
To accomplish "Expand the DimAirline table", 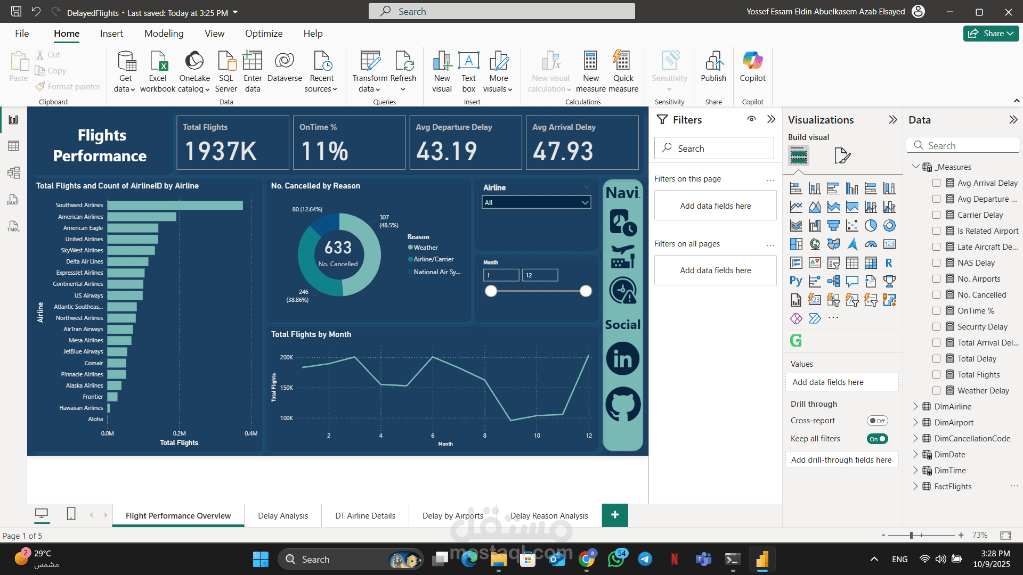I will pyautogui.click(x=916, y=406).
